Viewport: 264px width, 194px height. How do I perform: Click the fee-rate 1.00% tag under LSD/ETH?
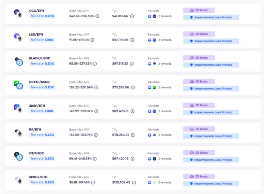point(42,40)
